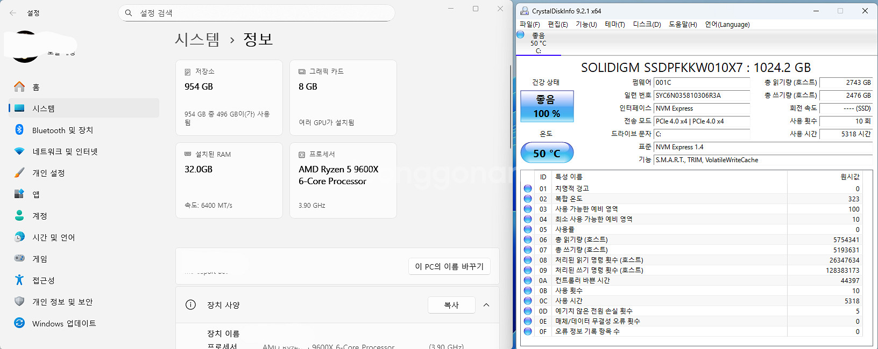Screen dimensions: 878x349
Task: Open the 테마(T) menu
Action: (x=614, y=25)
